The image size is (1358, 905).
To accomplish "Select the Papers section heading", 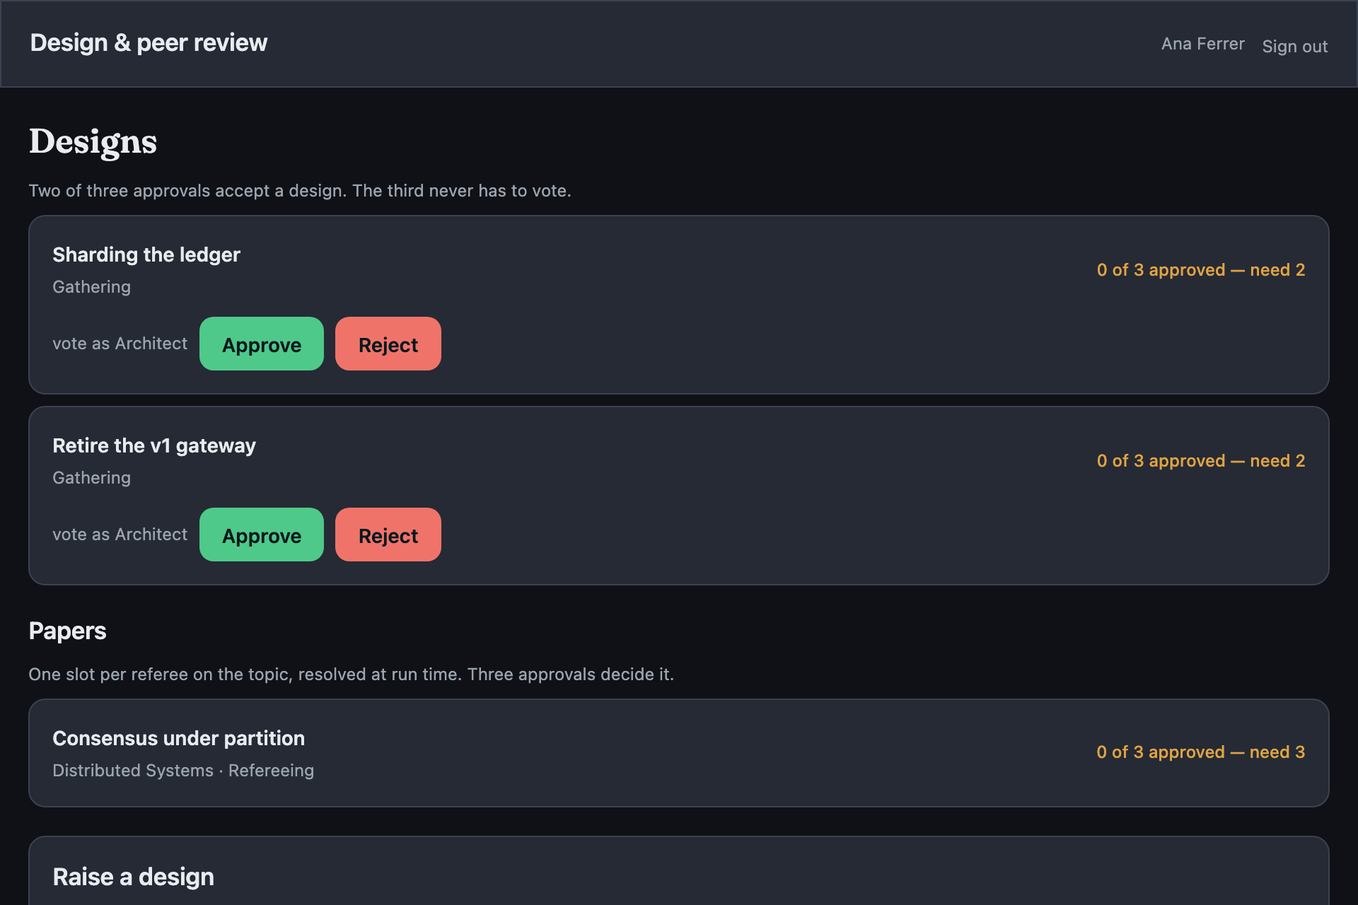I will click(67, 631).
